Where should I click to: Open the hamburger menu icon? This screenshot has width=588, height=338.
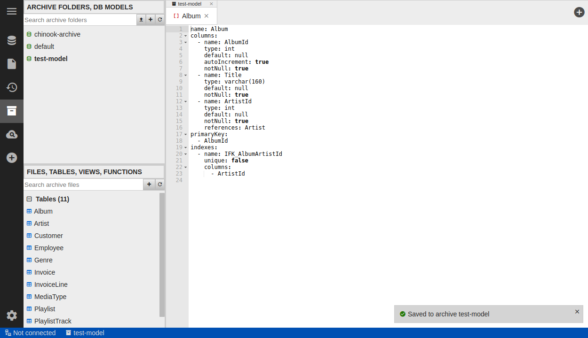point(12,11)
